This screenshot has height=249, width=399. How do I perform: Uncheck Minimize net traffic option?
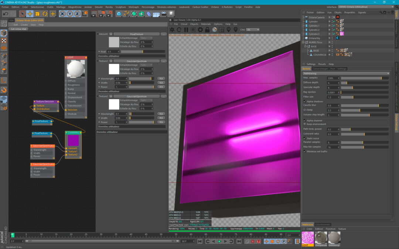coord(305,151)
